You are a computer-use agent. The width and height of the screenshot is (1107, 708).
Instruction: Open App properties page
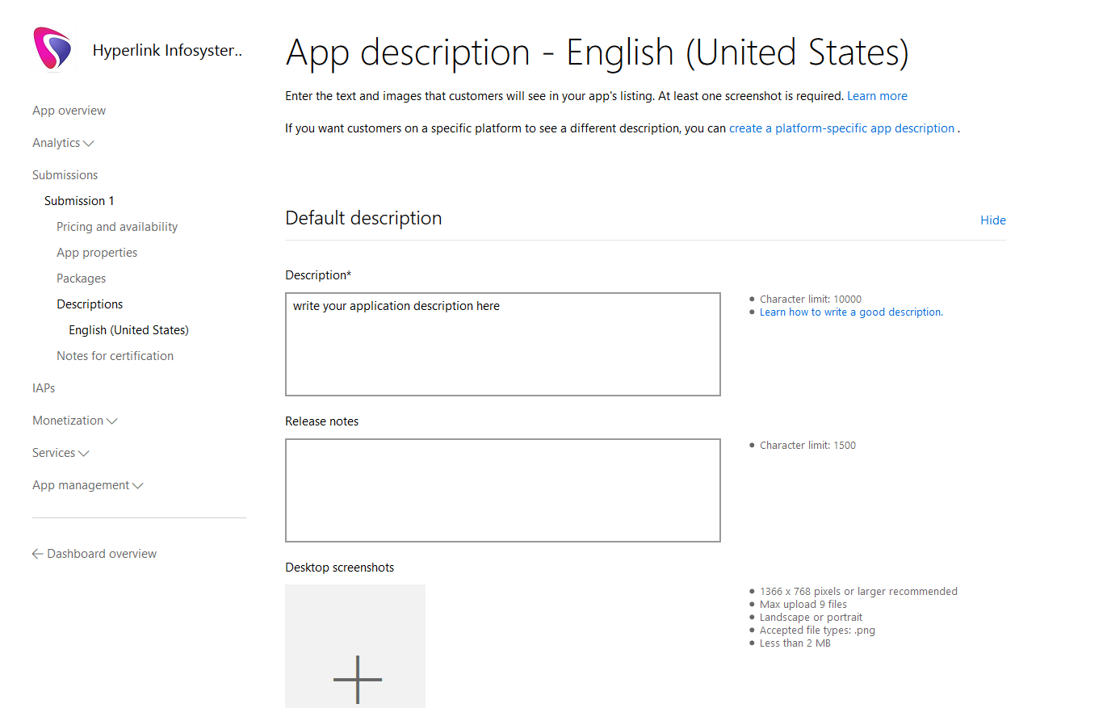tap(97, 253)
